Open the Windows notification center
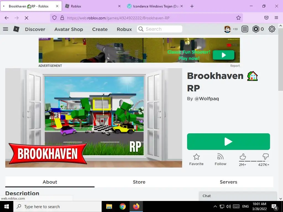Viewport: 283px width, 212px height. click(274, 207)
